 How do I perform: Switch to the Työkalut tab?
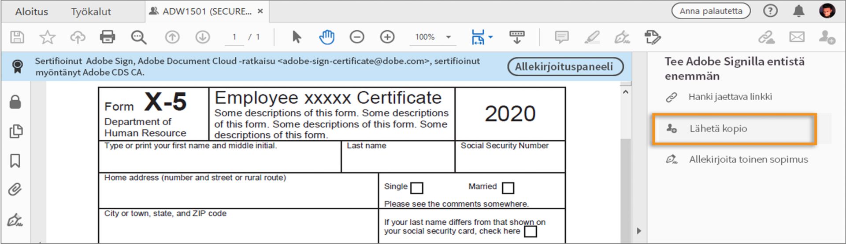pos(91,11)
